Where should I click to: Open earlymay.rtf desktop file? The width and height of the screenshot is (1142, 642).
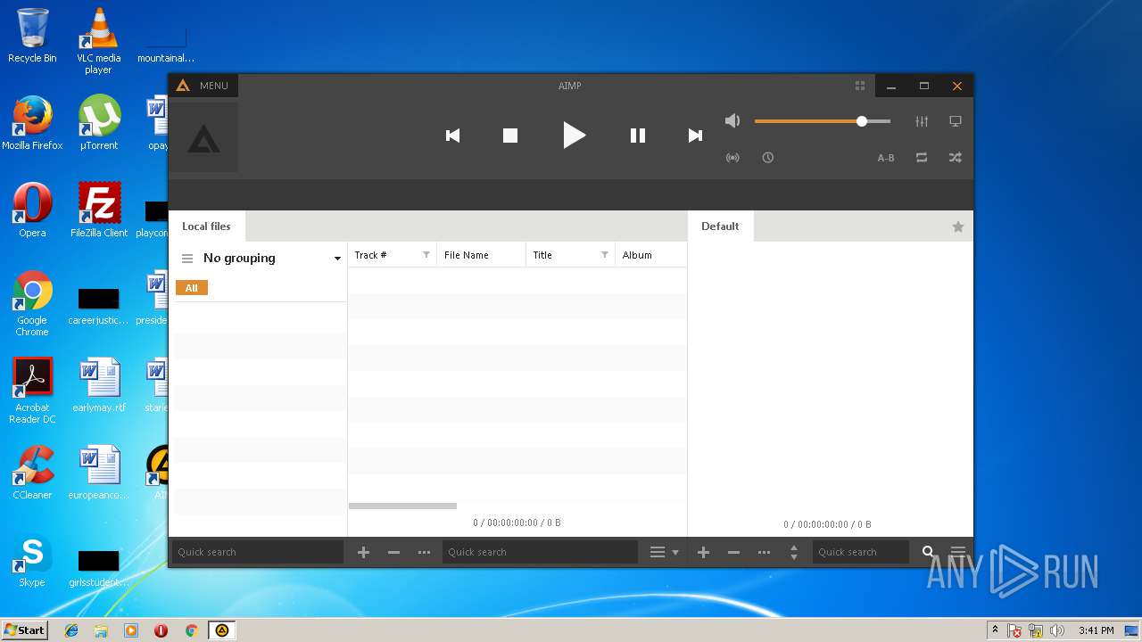tap(98, 385)
